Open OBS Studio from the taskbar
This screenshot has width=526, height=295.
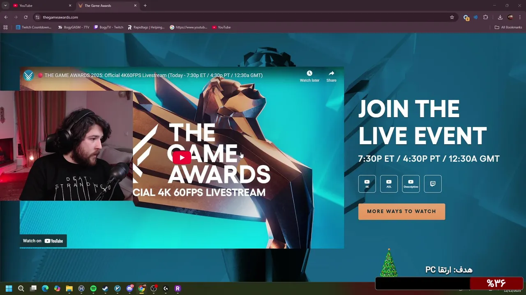pos(154,288)
